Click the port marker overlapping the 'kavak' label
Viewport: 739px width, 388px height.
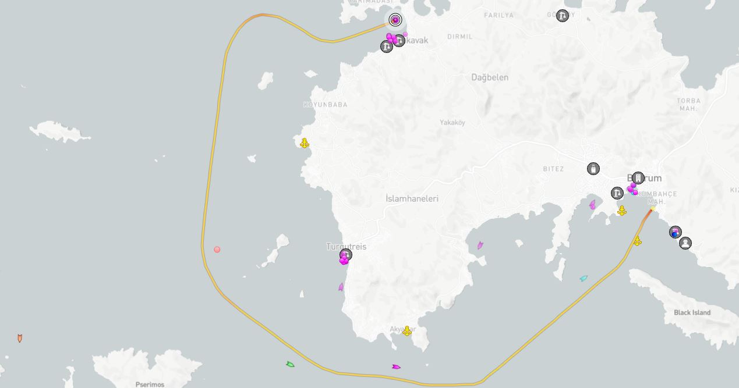click(x=399, y=40)
